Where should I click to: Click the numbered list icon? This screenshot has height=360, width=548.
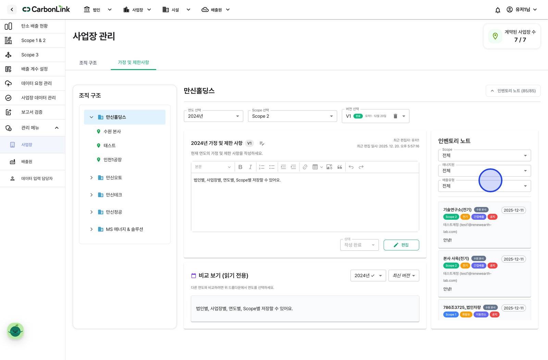point(262,167)
